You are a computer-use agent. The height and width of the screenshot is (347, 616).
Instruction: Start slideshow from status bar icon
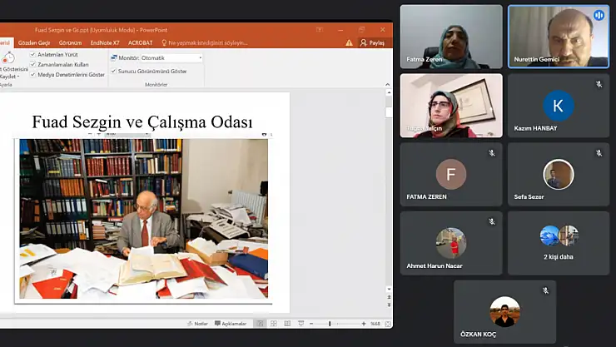298,324
